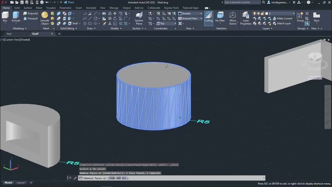Open the Autodesk App Store cart icon
Screen dimensions: 332x187
tap(294, 2)
